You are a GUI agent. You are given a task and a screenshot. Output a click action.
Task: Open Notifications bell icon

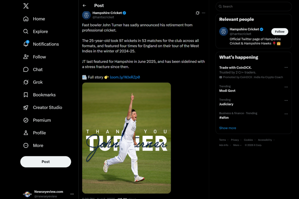coord(26,44)
